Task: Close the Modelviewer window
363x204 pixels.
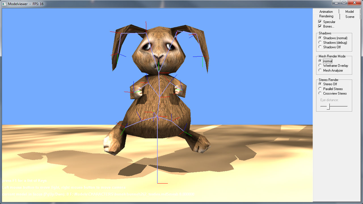Action: coord(354,3)
